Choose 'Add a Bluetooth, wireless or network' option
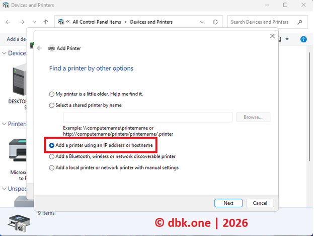The height and width of the screenshot is (236, 314). tap(51, 157)
